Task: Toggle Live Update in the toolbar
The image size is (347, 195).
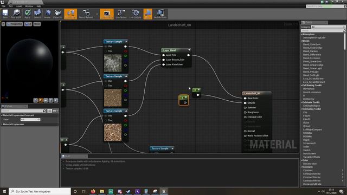Action: 135,14
